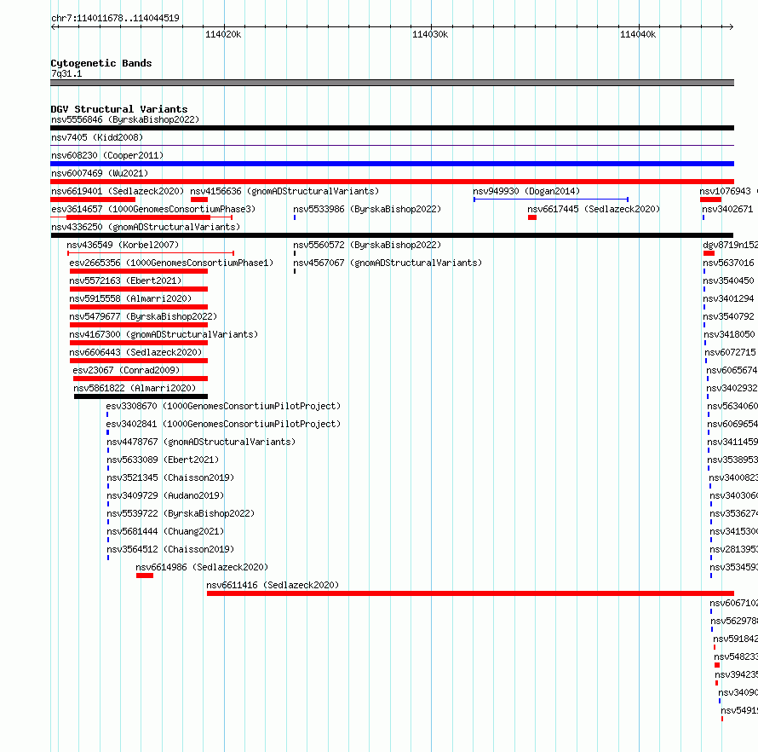Image resolution: width=758 pixels, height=752 pixels.
Task: Click nsv3521345 (Chaisson2019) label
Action: pyautogui.click(x=170, y=477)
